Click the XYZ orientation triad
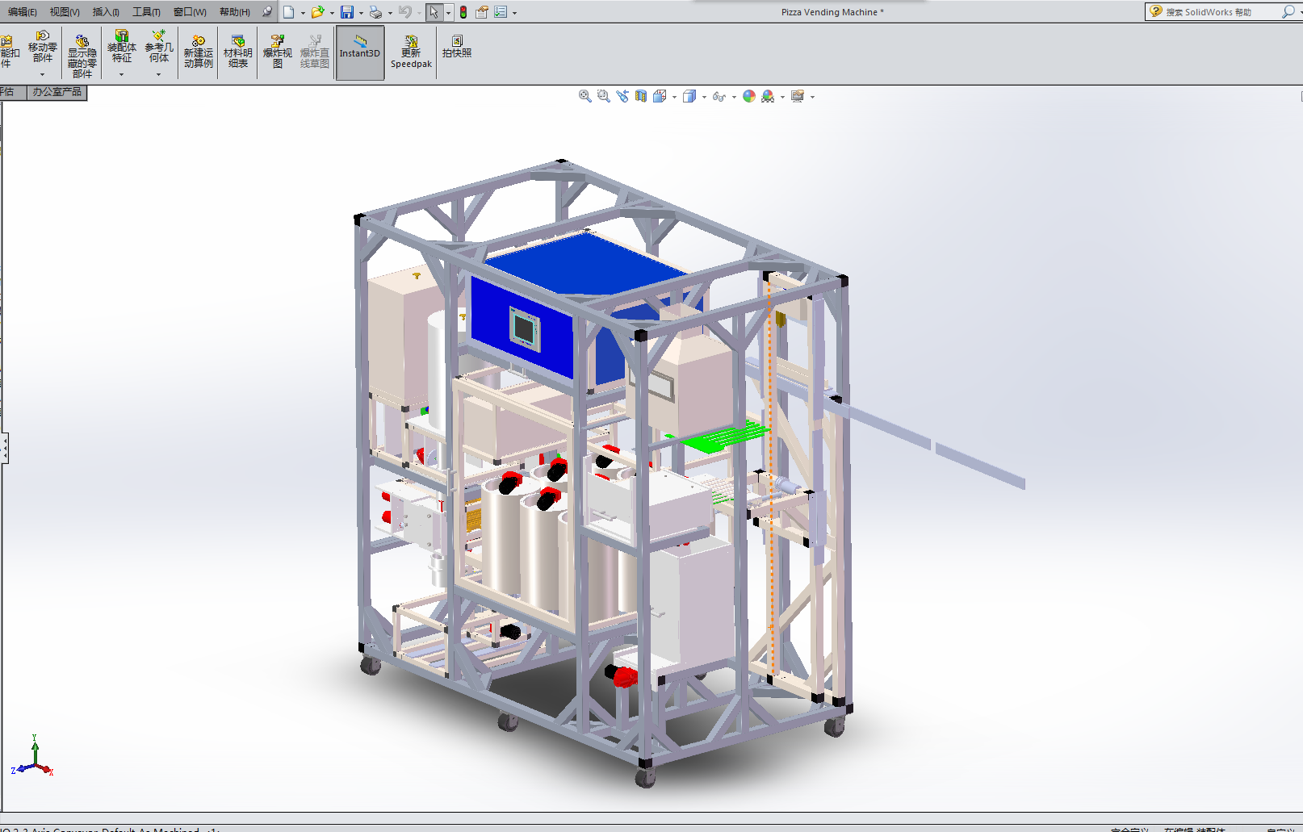Screen dimensions: 1303x832 pos(33,757)
